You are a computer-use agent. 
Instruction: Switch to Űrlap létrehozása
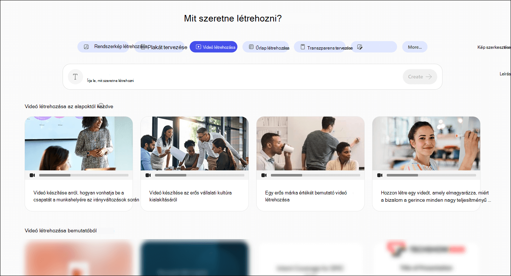tap(266, 47)
